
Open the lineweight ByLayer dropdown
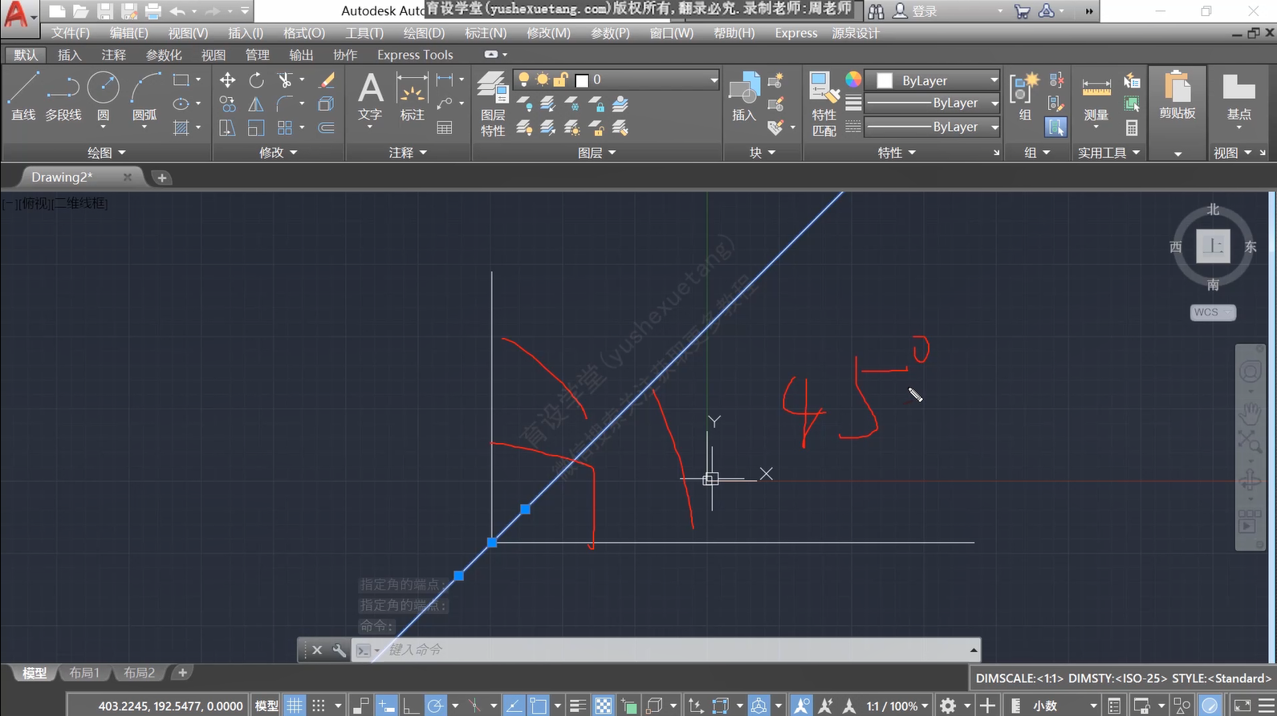tap(933, 103)
